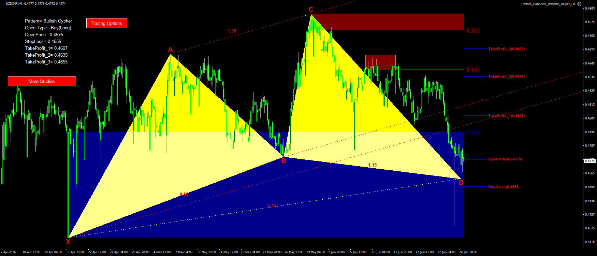The width and height of the screenshot is (597, 256).
Task: Select the FxMath_Harmonic_Patterns_Helper_EA name label
Action: coord(548,4)
